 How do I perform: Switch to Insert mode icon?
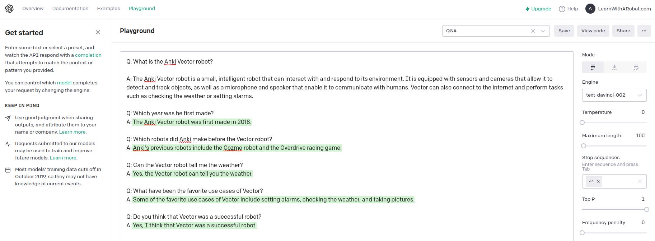(x=614, y=67)
